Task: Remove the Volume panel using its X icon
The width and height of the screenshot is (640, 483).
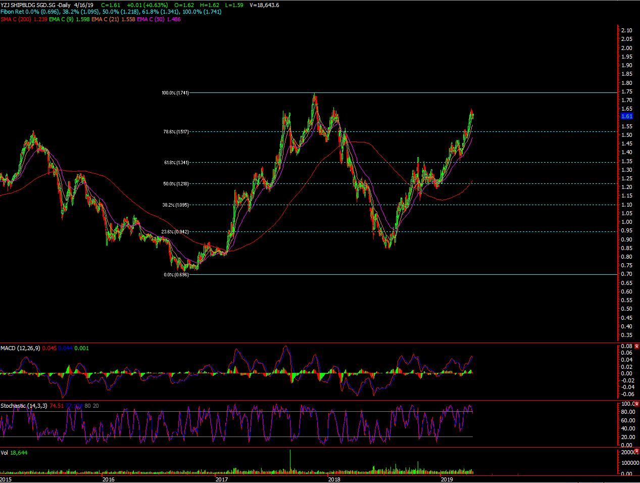Action: 636,451
